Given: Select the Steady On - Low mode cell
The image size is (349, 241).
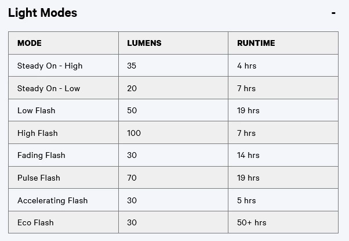Looking at the screenshot, I should tap(49, 88).
